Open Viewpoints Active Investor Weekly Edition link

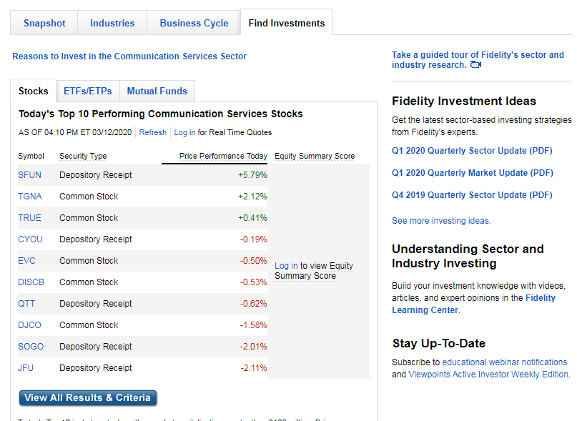tap(488, 375)
